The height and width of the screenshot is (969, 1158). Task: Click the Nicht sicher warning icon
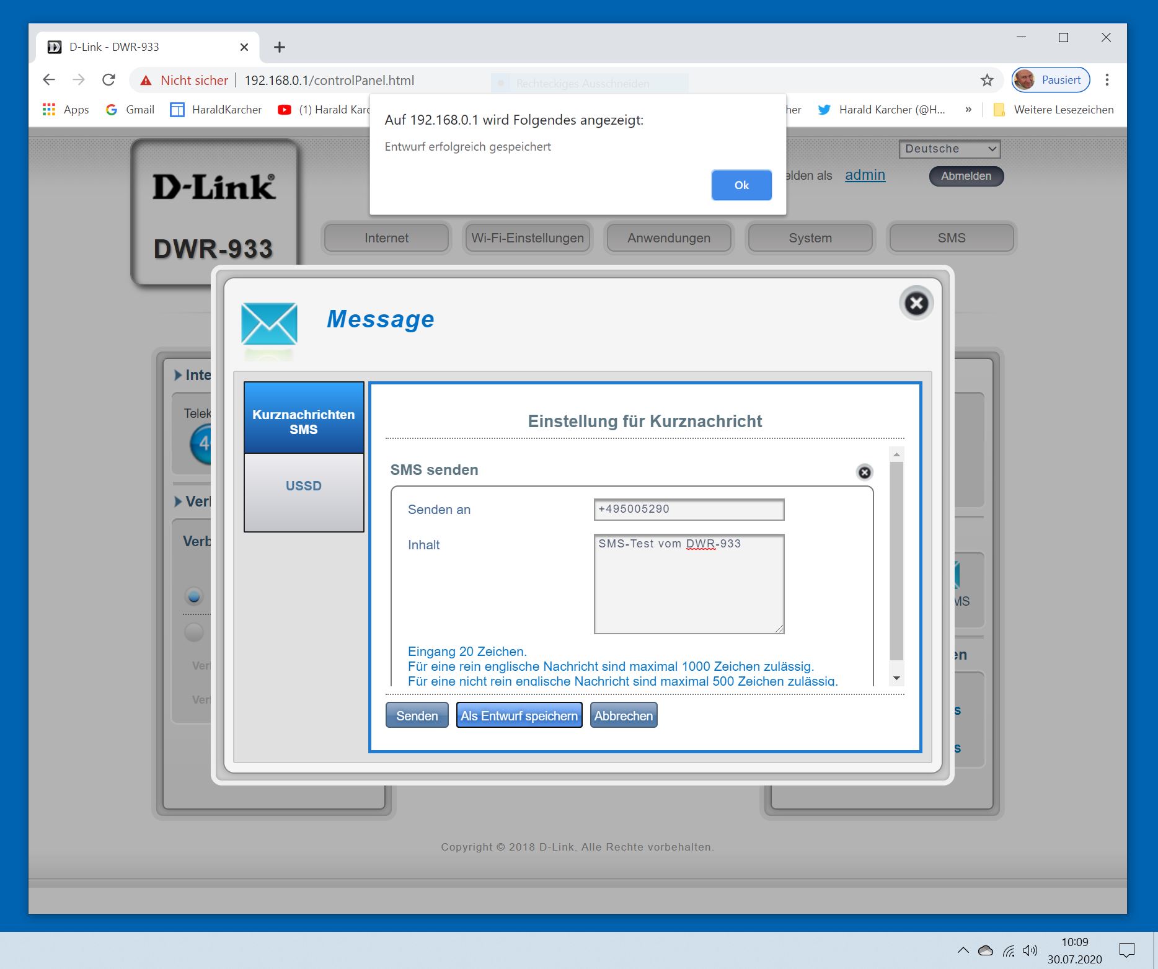146,81
